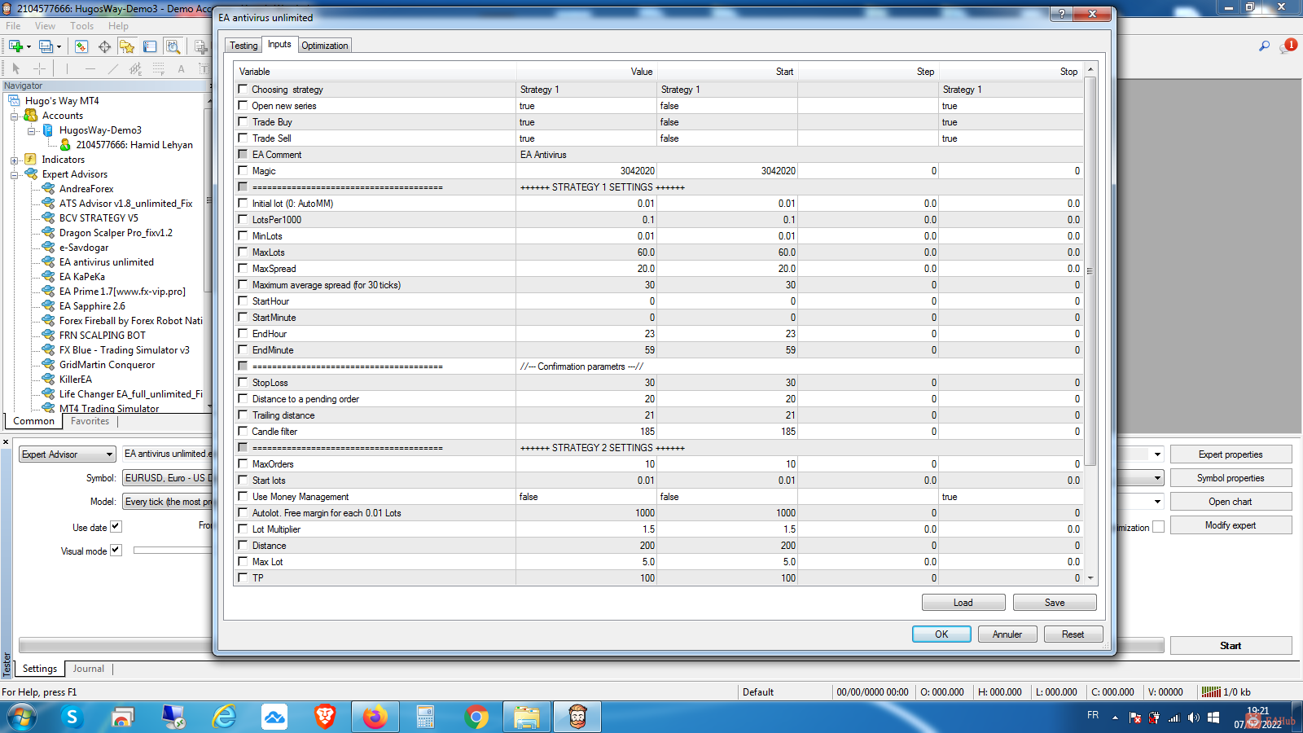The width and height of the screenshot is (1303, 733).
Task: Switch to the Journal tab in Tester
Action: click(x=89, y=669)
